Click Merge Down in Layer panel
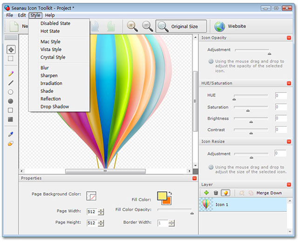This screenshot has height=242, width=298. pos(269,193)
